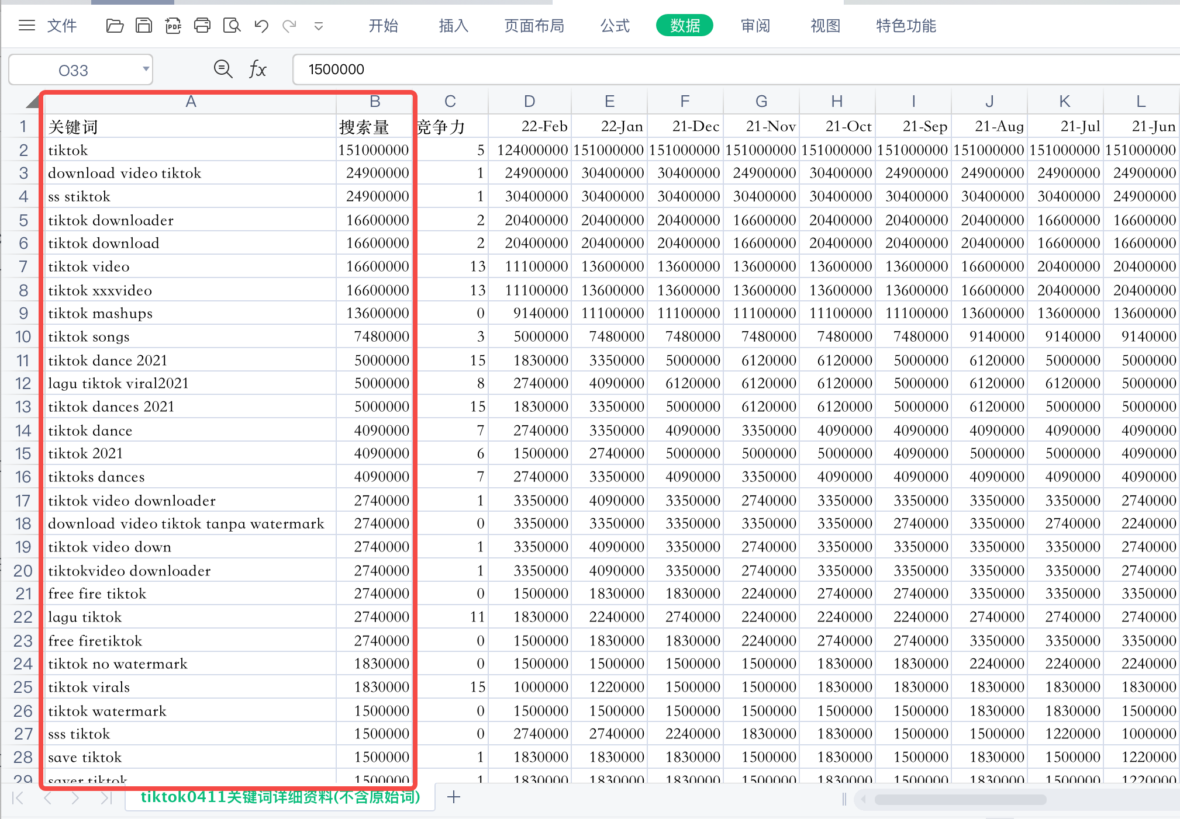Switch to the 公式 tab

[x=615, y=26]
